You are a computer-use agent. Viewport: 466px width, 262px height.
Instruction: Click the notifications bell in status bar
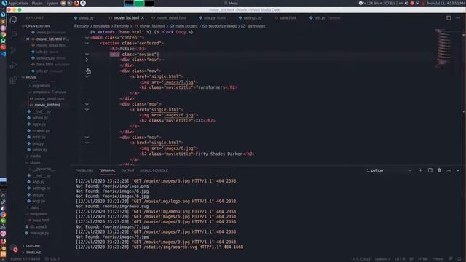459,259
